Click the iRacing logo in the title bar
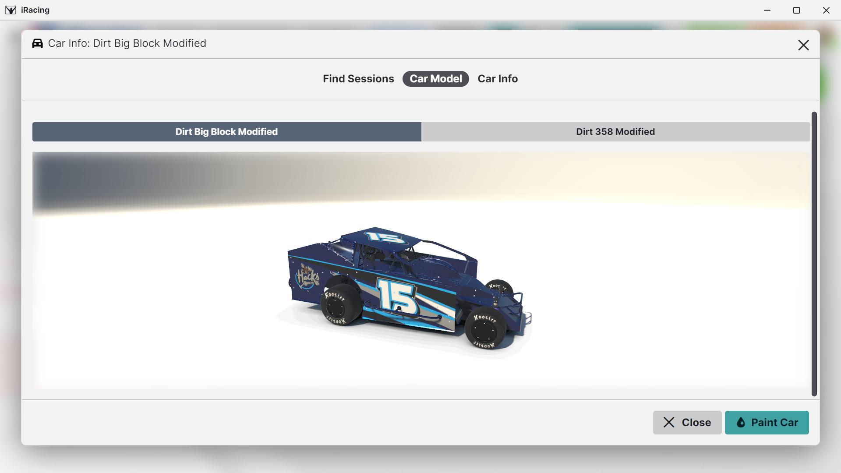Image resolution: width=841 pixels, height=473 pixels. [10, 10]
